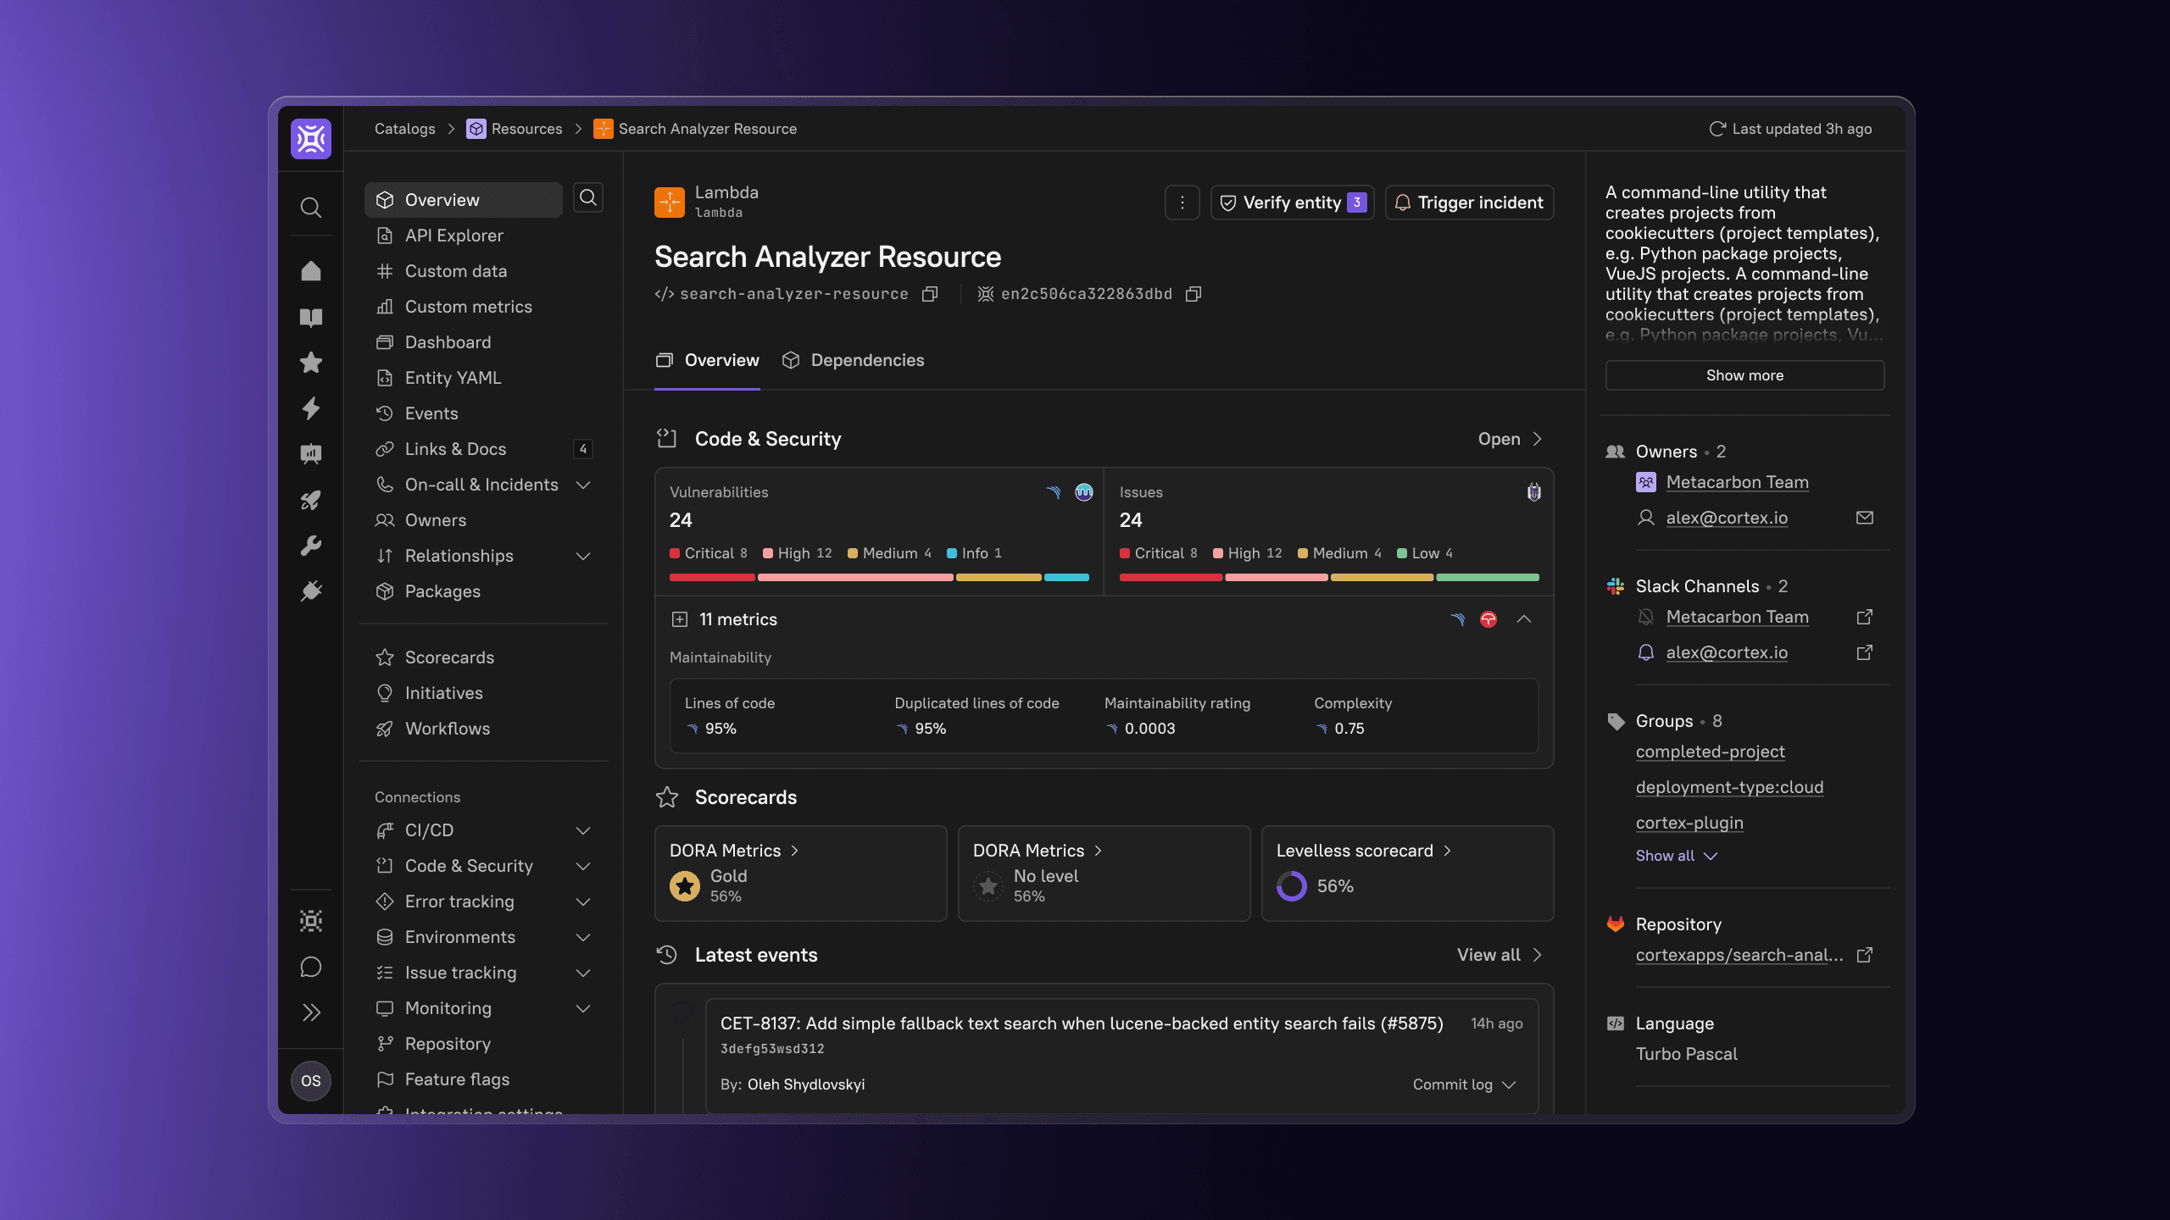The width and height of the screenshot is (2170, 1220).
Task: Click the bottom rail Cortex icon
Action: (x=310, y=921)
